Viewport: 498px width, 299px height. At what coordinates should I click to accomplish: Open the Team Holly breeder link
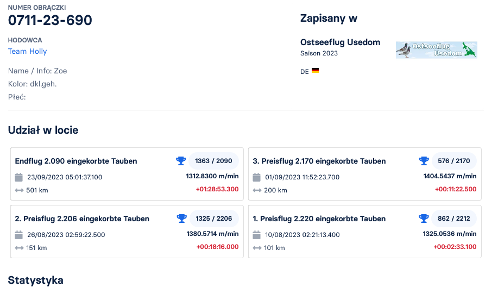point(28,52)
